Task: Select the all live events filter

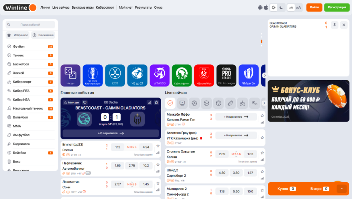Action: pyautogui.click(x=170, y=103)
